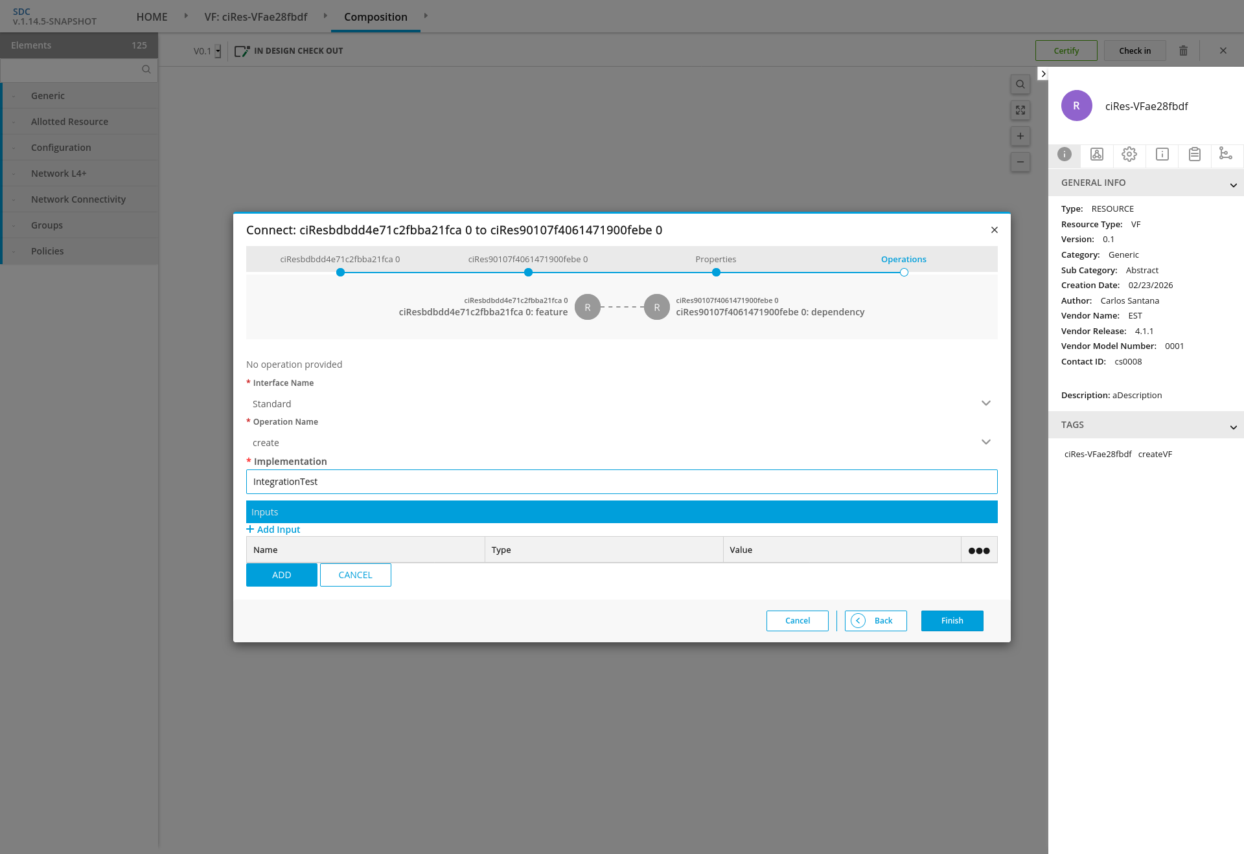Open the Operation Name dropdown
Viewport: 1244px width, 854px height.
coord(985,442)
